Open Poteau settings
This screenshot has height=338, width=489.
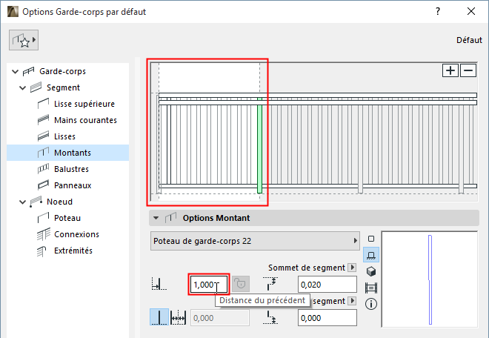pos(67,218)
